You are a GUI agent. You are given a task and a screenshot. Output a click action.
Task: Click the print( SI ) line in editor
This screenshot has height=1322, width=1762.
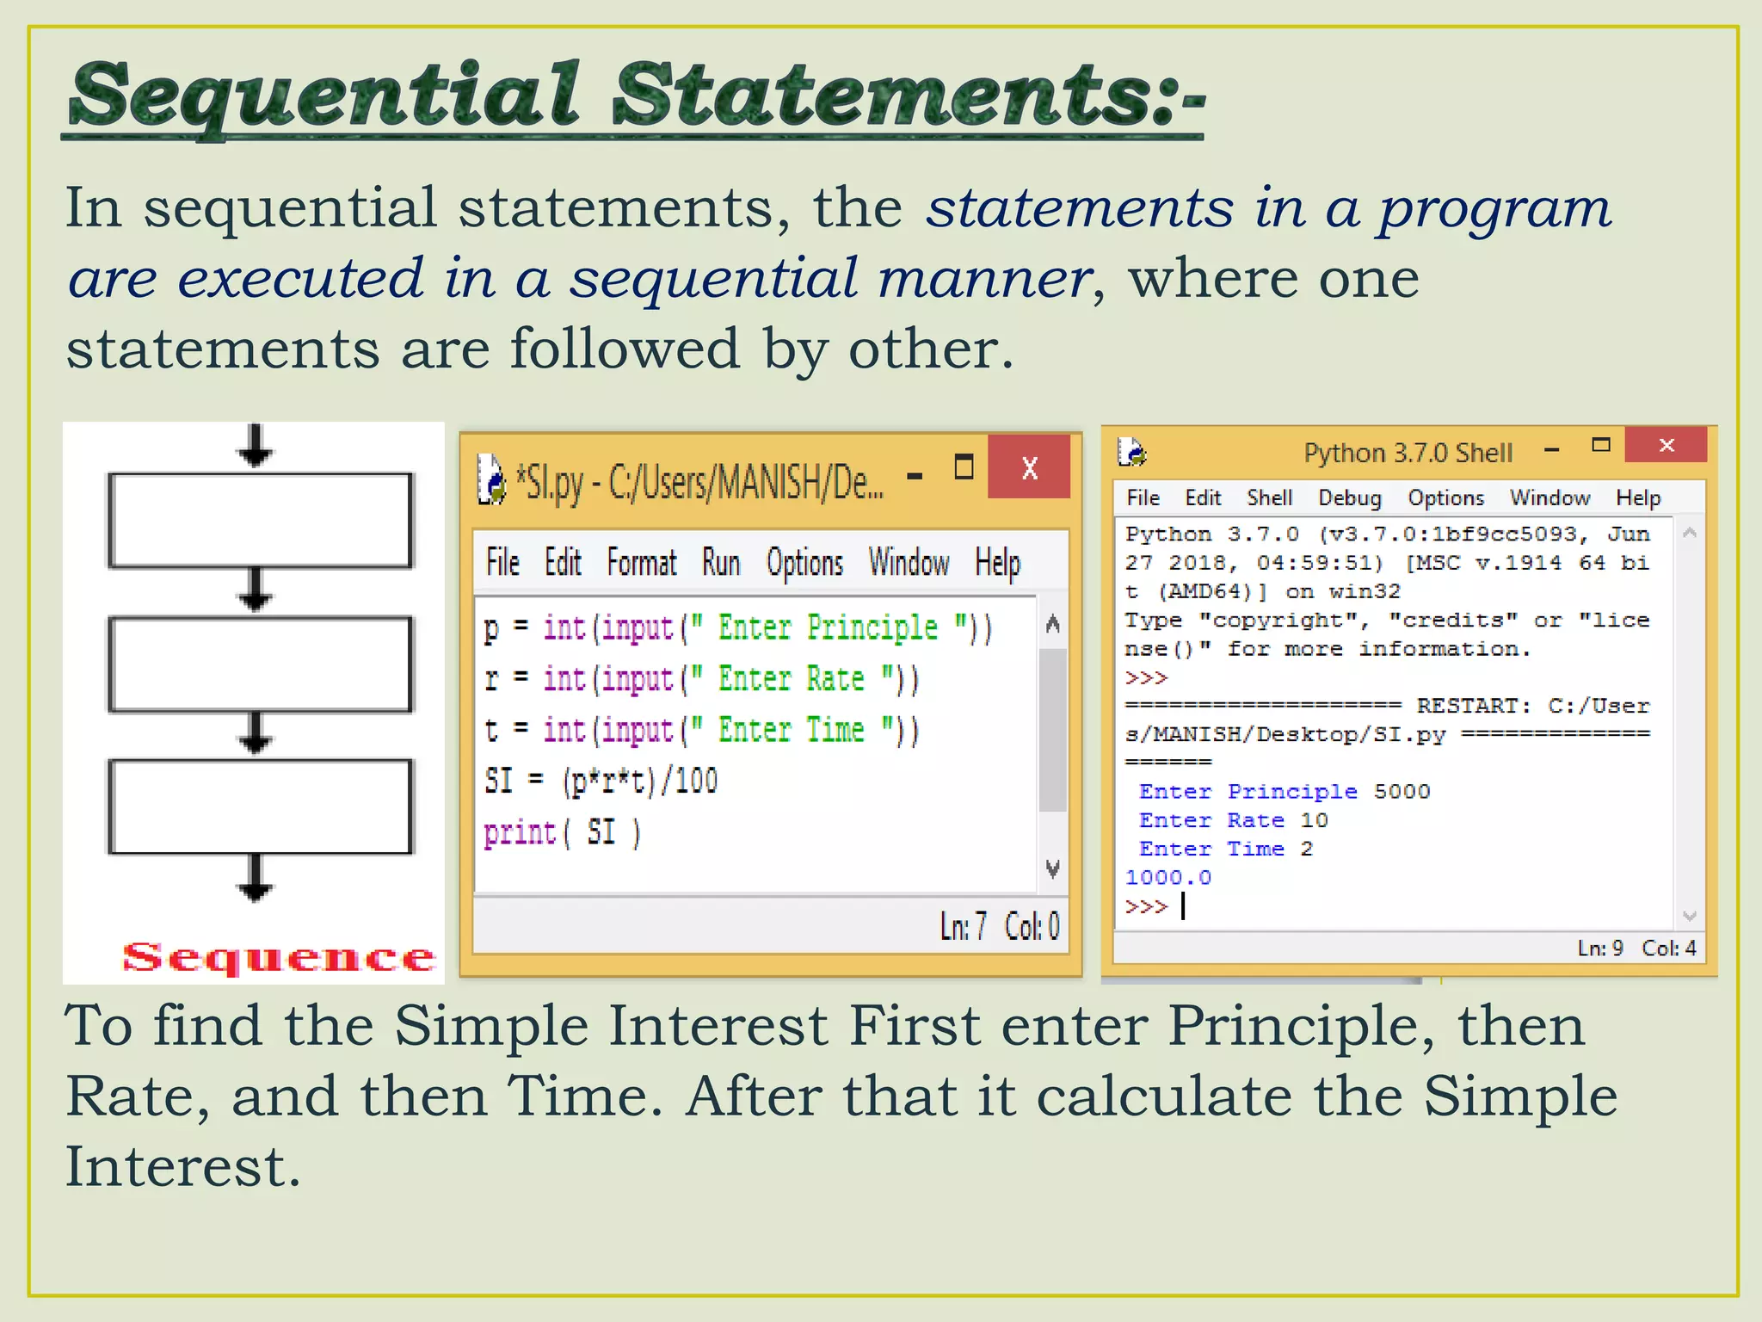(x=562, y=833)
